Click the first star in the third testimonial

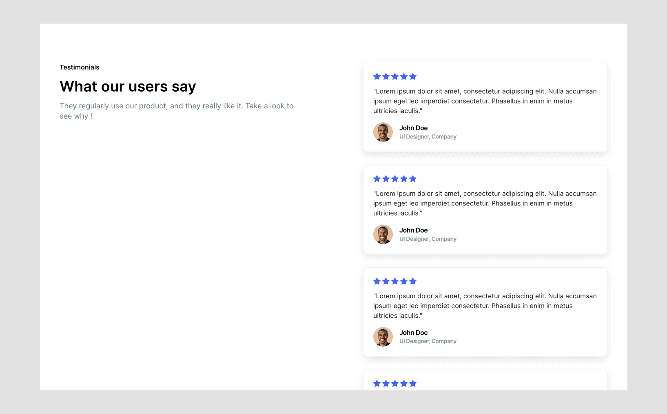(x=377, y=281)
